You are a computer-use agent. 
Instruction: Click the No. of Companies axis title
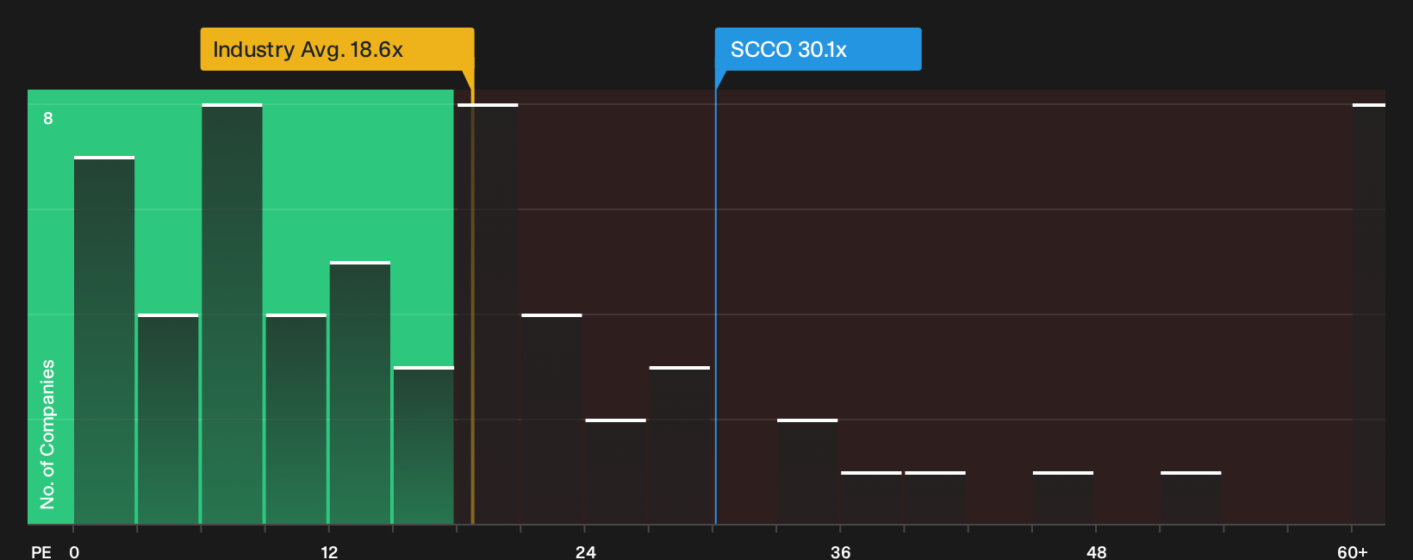click(47, 434)
